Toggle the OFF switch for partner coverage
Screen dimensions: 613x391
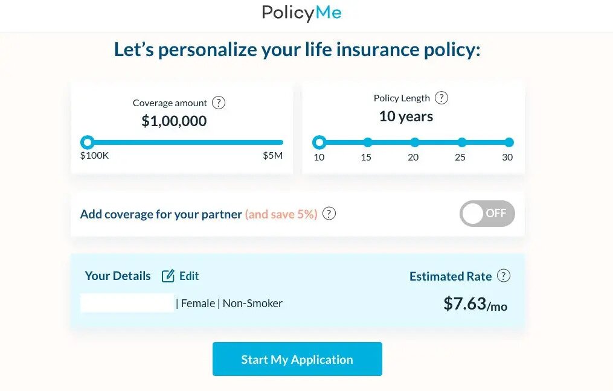pos(487,214)
